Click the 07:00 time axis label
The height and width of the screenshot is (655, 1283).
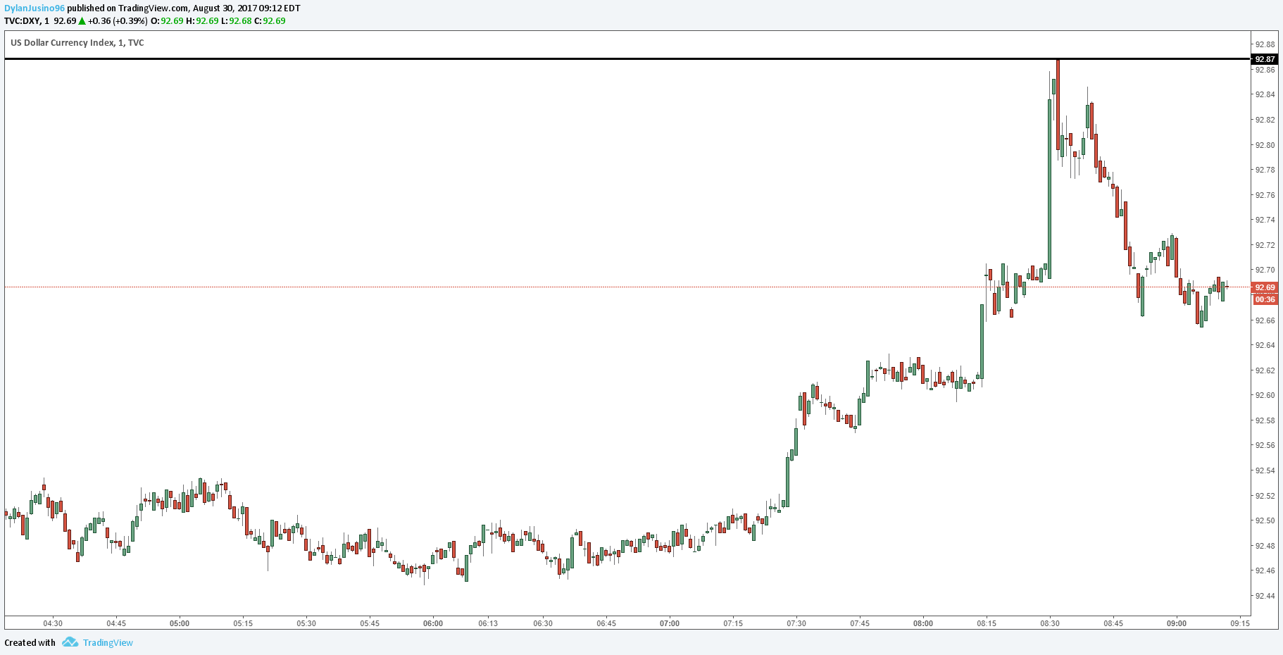click(x=670, y=623)
